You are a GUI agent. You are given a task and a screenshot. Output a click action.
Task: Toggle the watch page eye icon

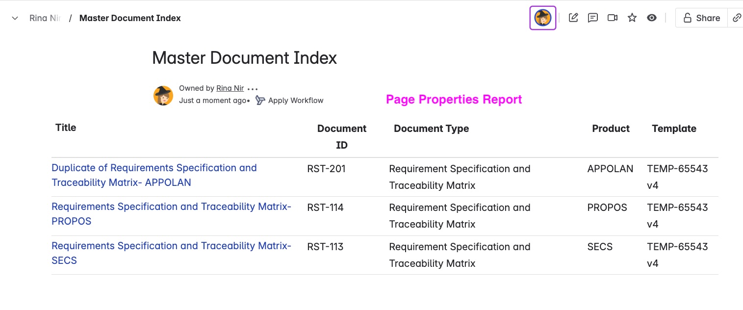(x=652, y=18)
